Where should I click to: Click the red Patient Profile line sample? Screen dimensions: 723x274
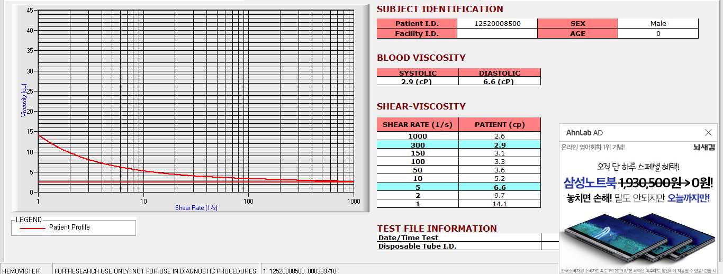coord(32,228)
